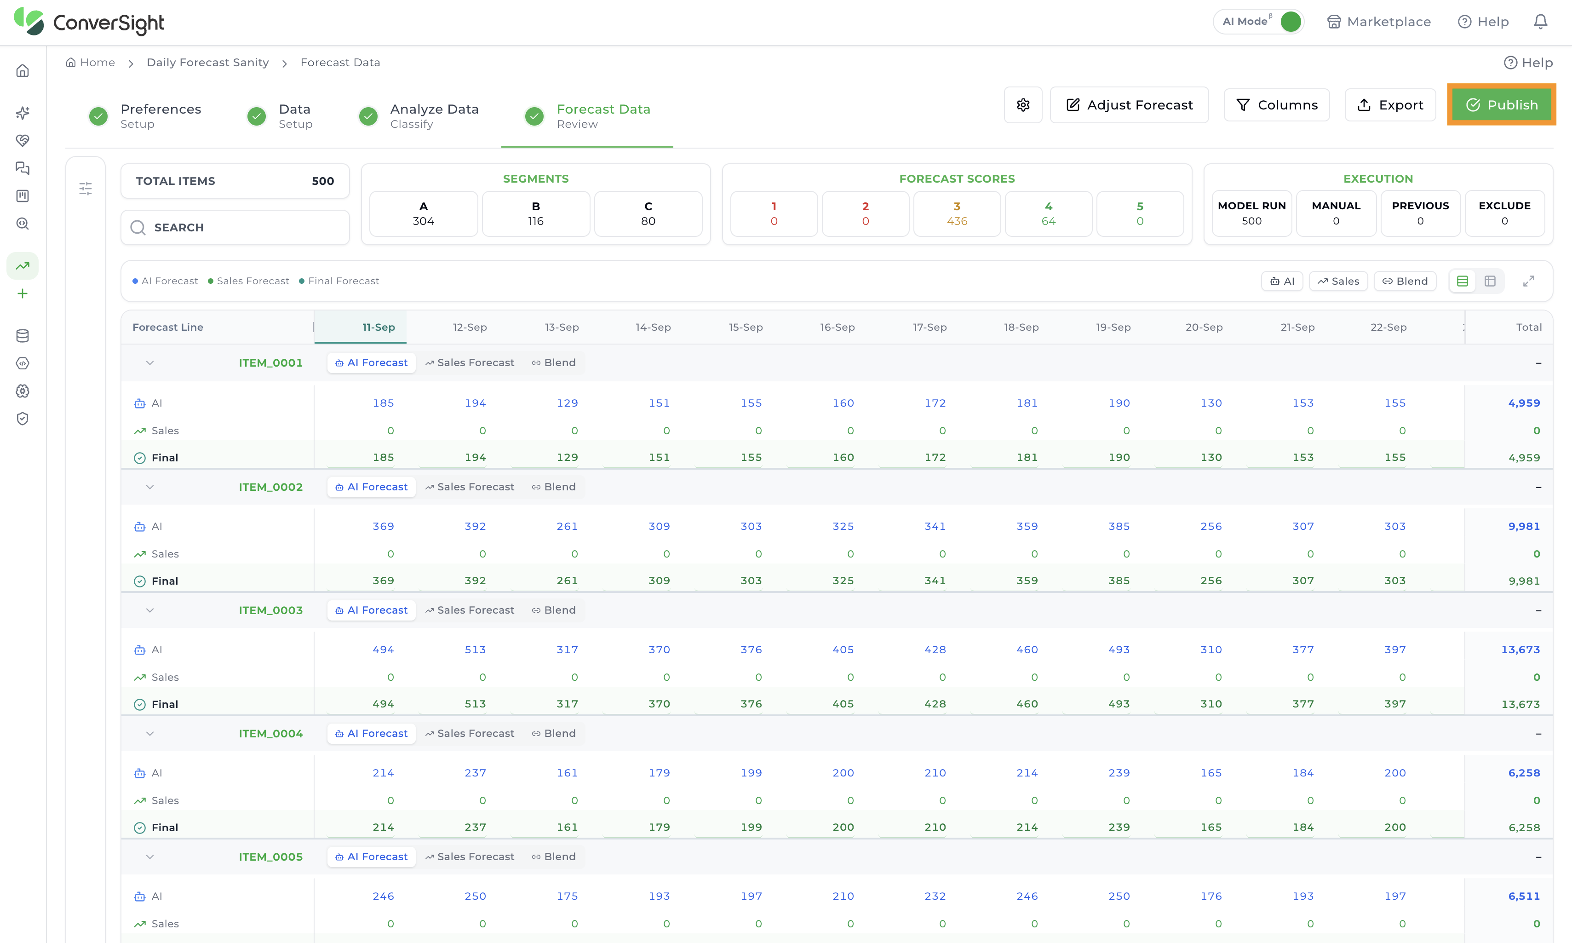Click the plus icon in sidebar
The width and height of the screenshot is (1572, 943).
[x=23, y=293]
